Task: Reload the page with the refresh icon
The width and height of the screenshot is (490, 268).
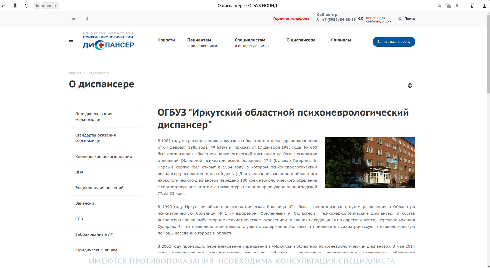Action: click(x=27, y=6)
